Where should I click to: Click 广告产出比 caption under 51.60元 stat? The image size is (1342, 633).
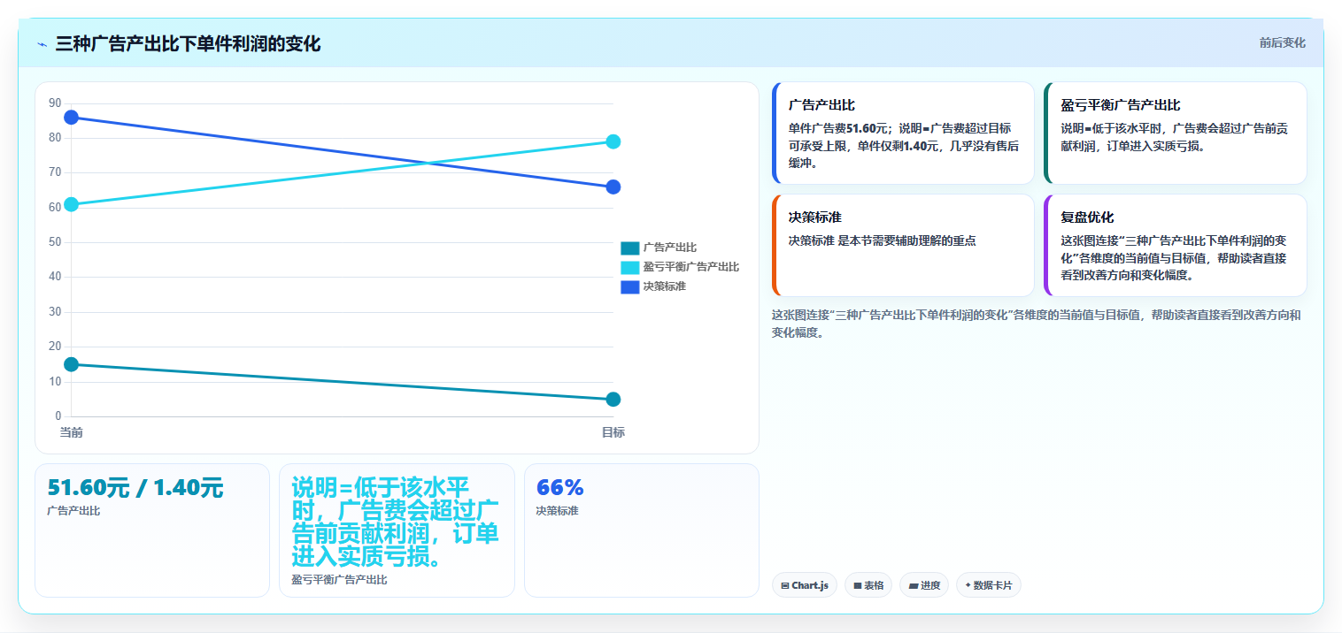pos(73,511)
